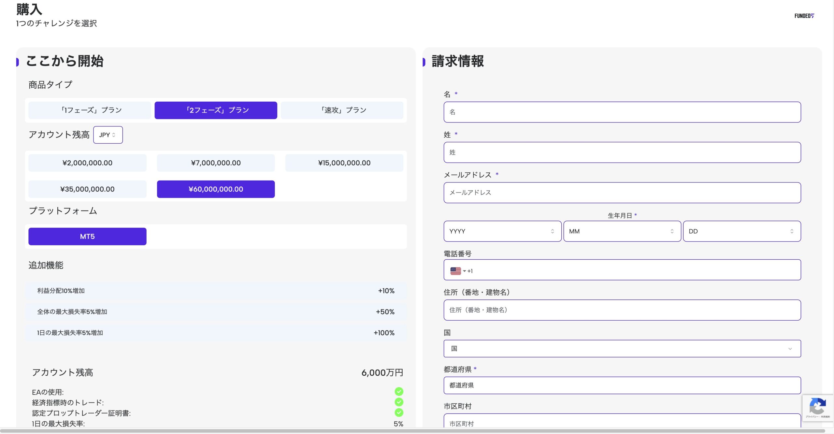The image size is (834, 434).
Task: Switch to 「速攻」プラン tab
Action: [342, 110]
